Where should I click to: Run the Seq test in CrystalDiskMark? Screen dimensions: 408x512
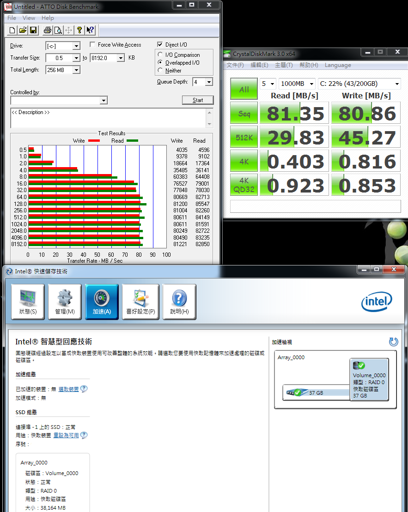pos(244,113)
